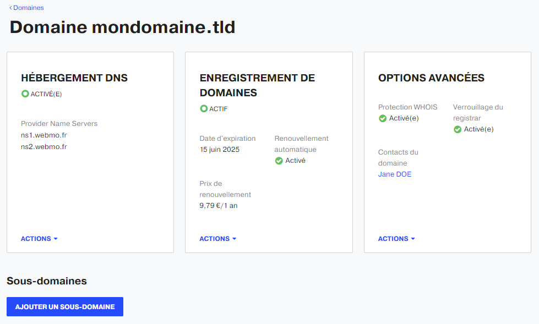Expand Actions menu in Enregistrement de domaines card
Screen dimensions: 539x324
coord(218,238)
